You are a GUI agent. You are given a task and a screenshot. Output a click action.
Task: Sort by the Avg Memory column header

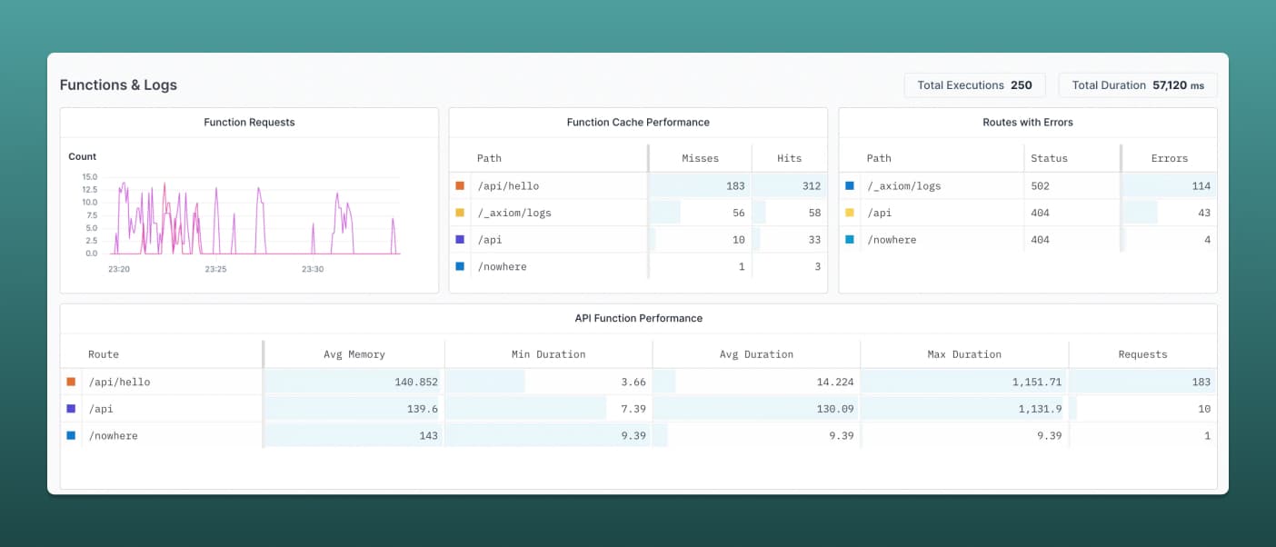point(354,354)
